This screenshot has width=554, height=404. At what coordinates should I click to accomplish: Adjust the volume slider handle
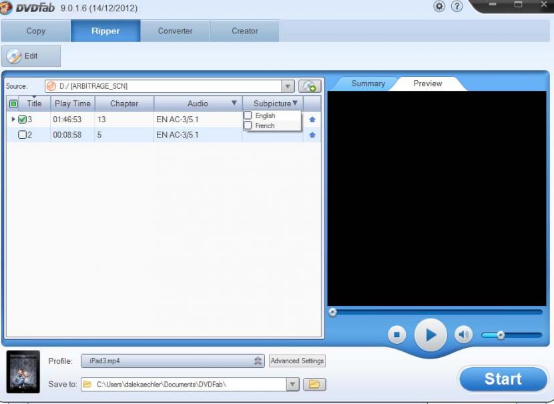tap(501, 335)
